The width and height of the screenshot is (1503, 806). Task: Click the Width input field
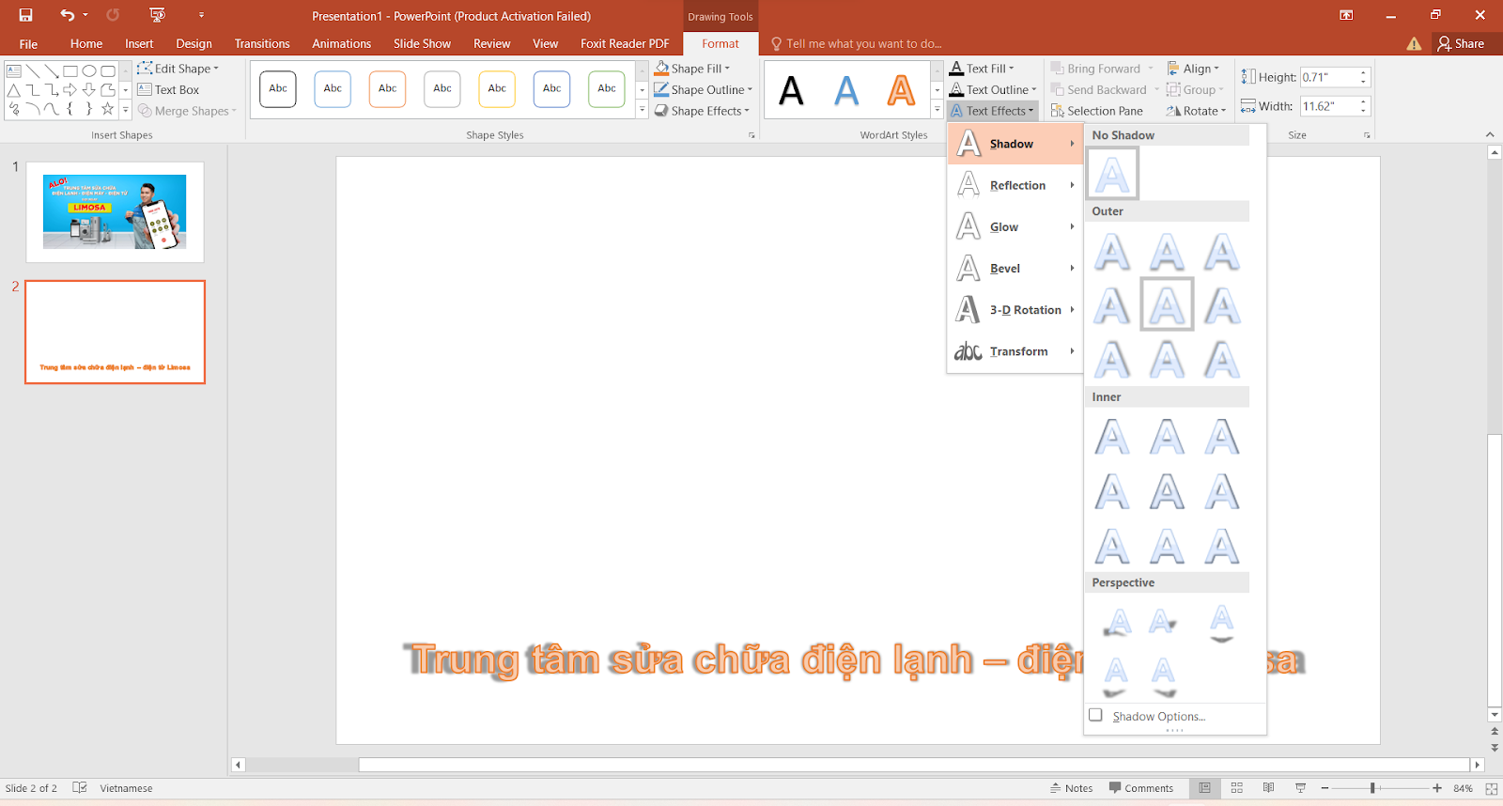[x=1328, y=106]
